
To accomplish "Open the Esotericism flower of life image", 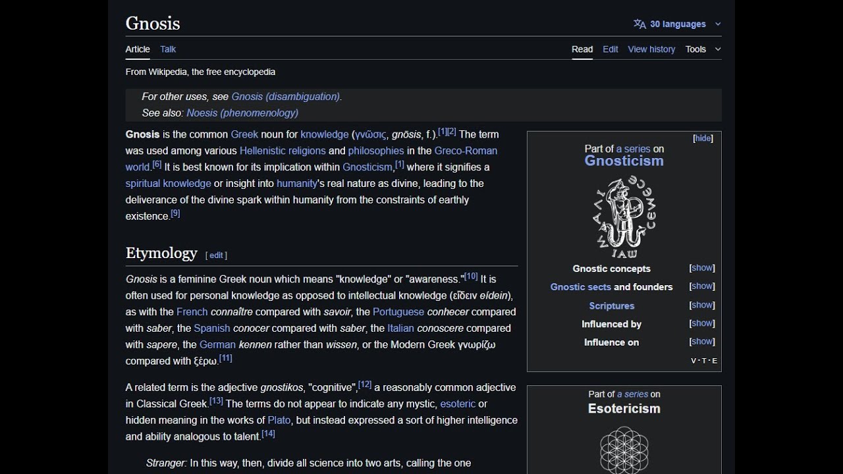I will (624, 450).
